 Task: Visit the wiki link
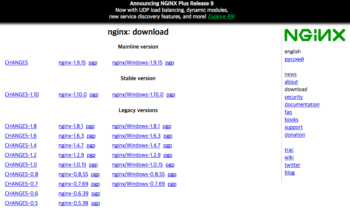point(289,157)
